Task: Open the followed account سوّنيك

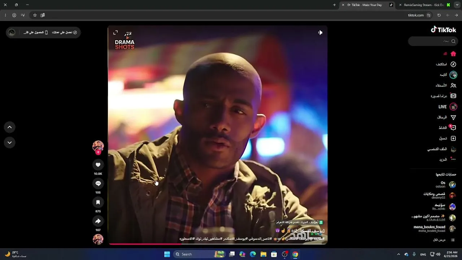Action: [444, 207]
